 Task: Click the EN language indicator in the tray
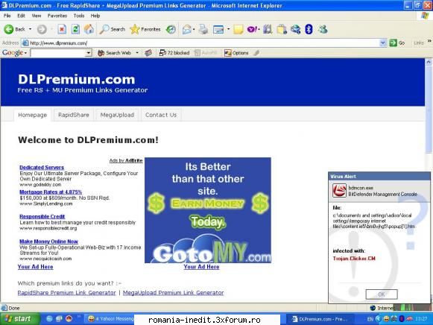[370, 319]
